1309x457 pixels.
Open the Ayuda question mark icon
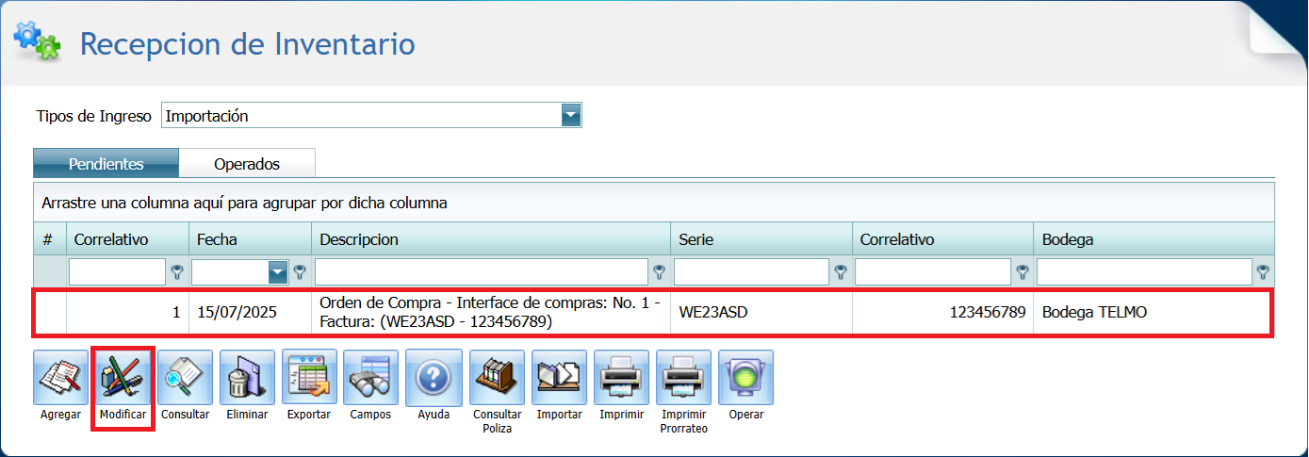(434, 378)
